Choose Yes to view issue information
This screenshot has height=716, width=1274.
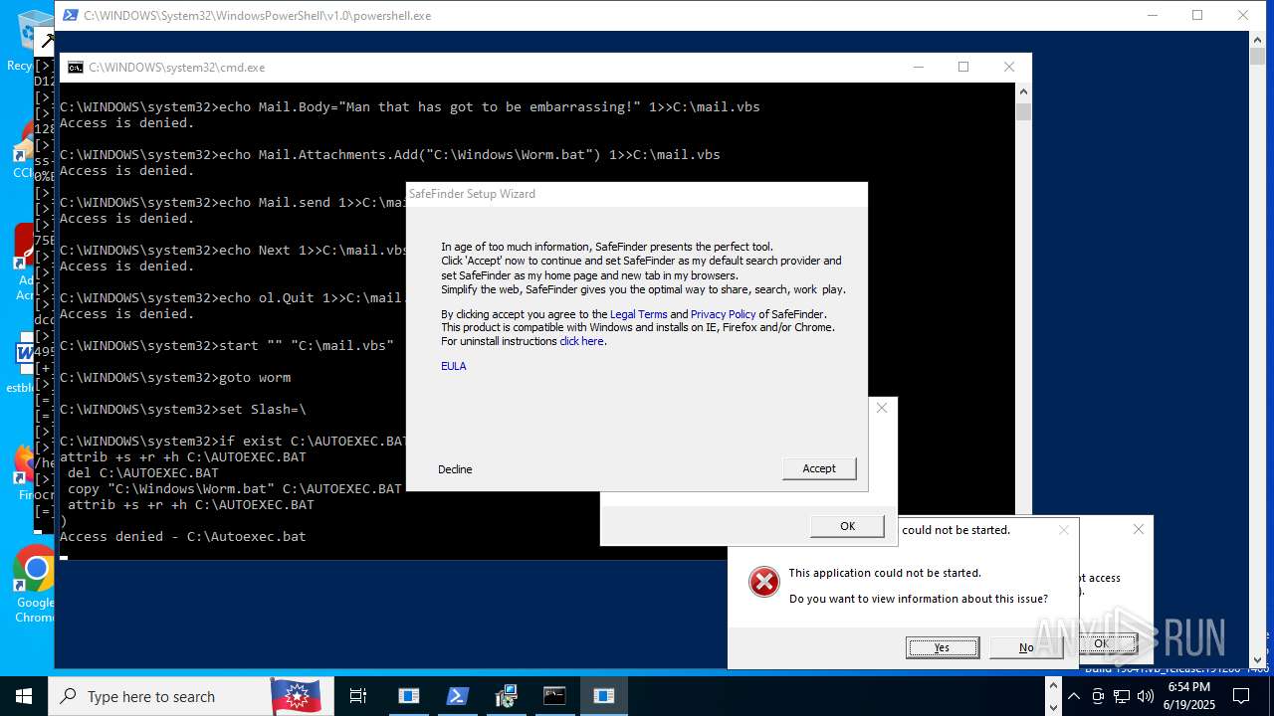tap(943, 647)
